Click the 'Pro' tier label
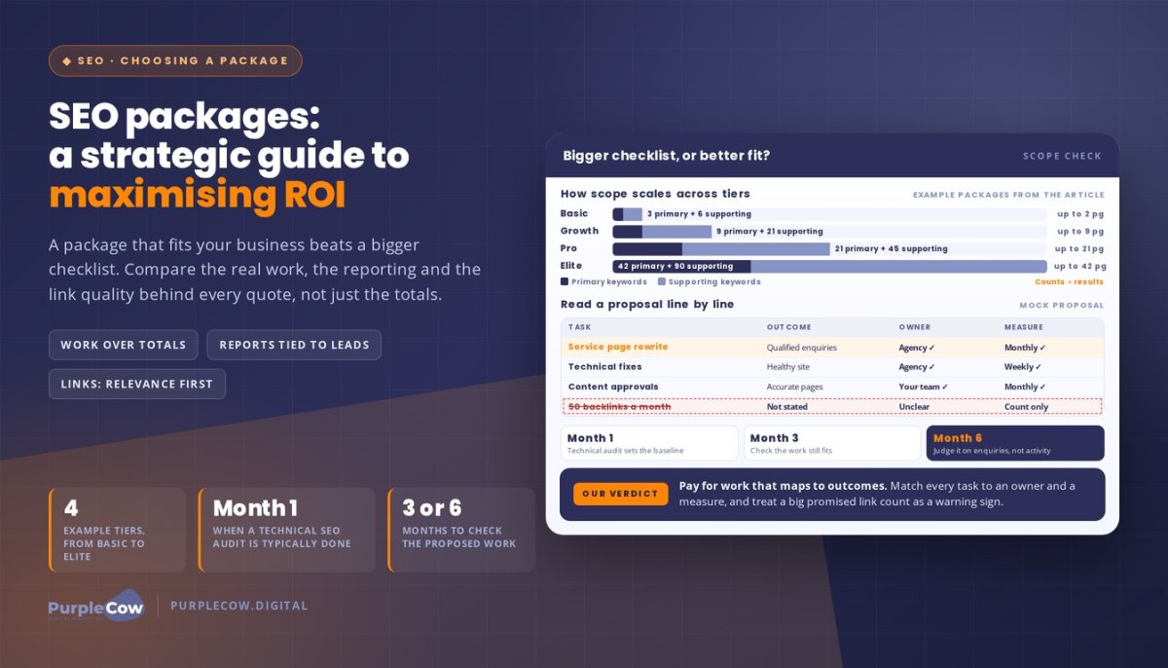 570,248
